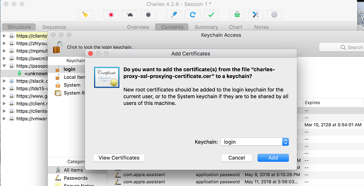Open the Overview tab
This screenshot has width=364, height=186.
point(138,27)
